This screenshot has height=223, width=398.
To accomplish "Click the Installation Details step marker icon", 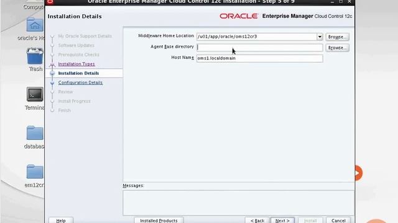I will [52, 73].
